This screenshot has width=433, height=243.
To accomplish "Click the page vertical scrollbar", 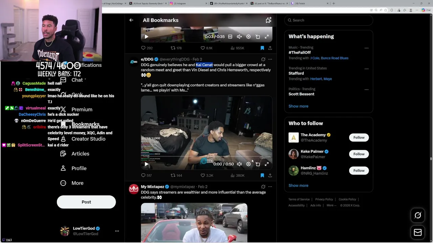I will tap(431, 159).
